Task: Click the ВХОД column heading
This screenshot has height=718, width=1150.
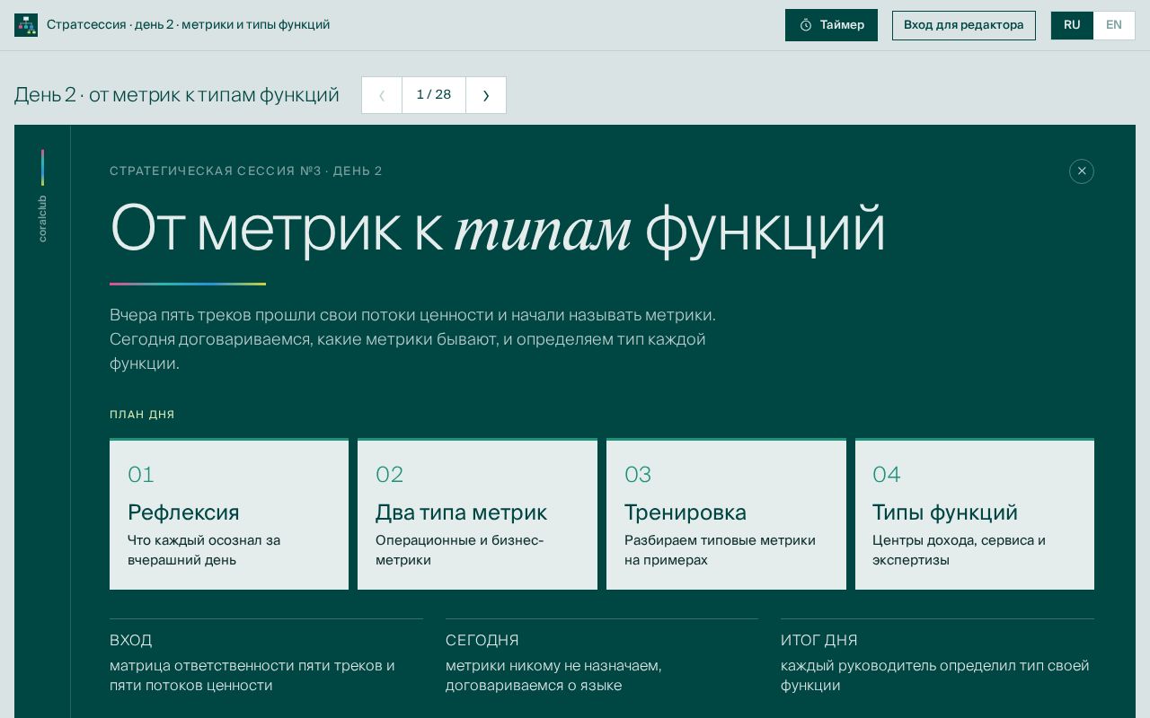Action: [x=131, y=641]
